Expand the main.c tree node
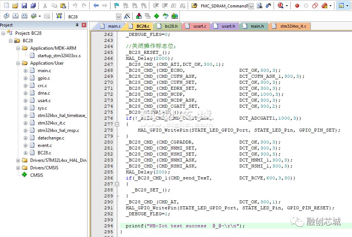 (25, 71)
